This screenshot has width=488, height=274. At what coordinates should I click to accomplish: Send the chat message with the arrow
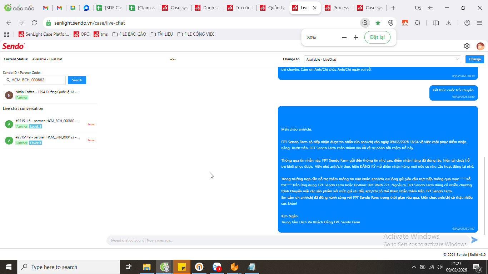point(474,240)
